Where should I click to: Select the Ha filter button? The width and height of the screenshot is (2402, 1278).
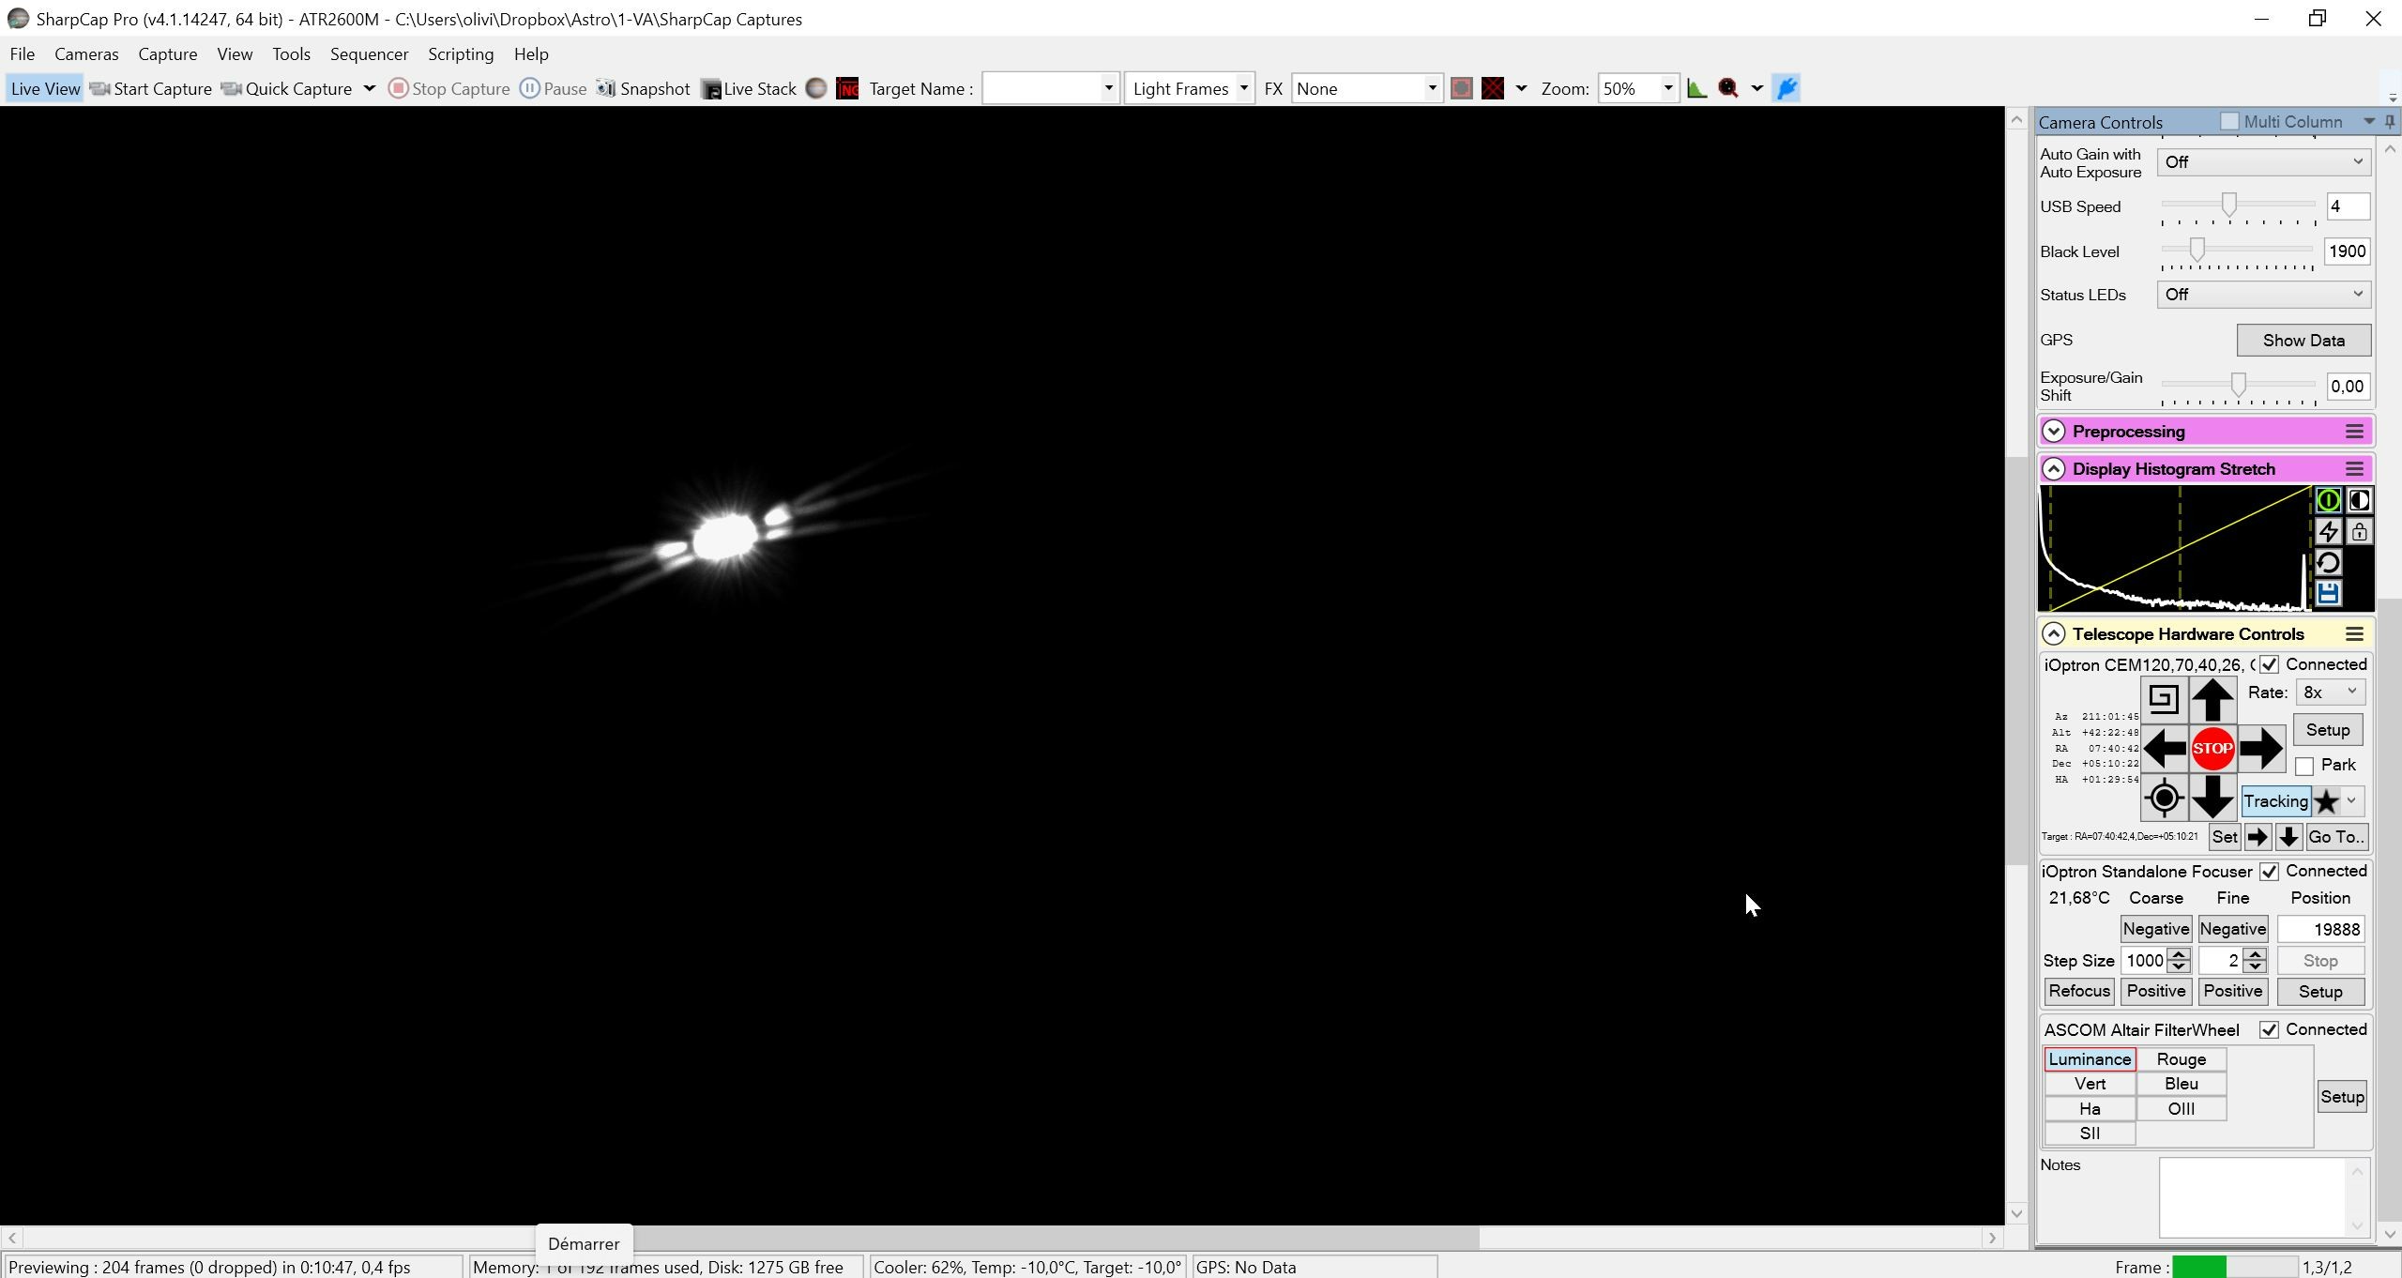tap(2089, 1109)
